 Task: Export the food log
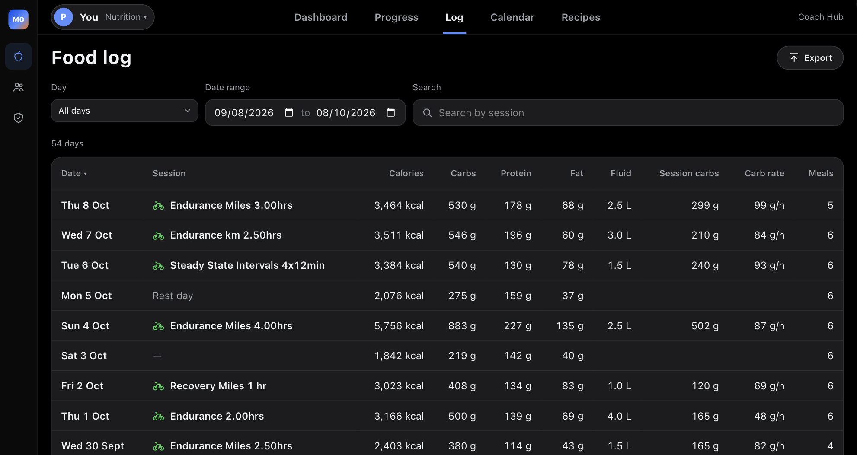coord(810,58)
